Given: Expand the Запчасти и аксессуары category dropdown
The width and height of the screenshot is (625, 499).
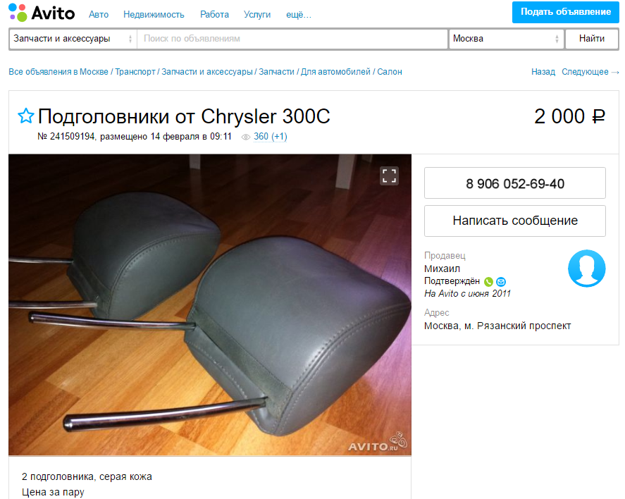Looking at the screenshot, I should [x=73, y=39].
